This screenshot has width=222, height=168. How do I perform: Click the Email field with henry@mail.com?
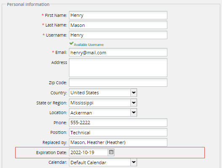(118, 52)
